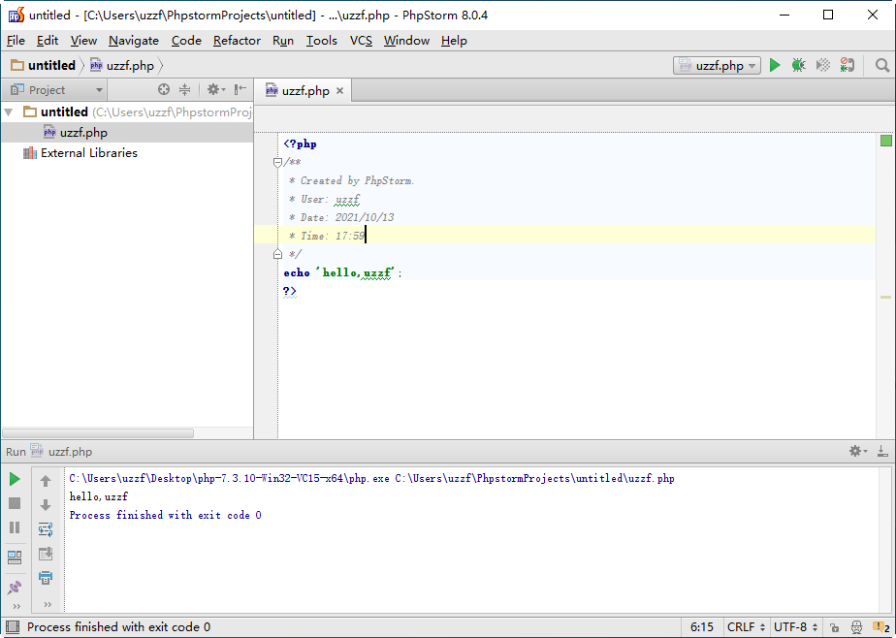
Task: Click the Up the Stack Trace arrow
Action: (46, 482)
